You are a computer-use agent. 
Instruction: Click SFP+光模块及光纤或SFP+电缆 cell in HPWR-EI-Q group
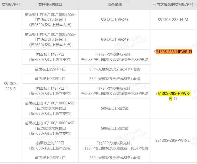pos(115,79)
